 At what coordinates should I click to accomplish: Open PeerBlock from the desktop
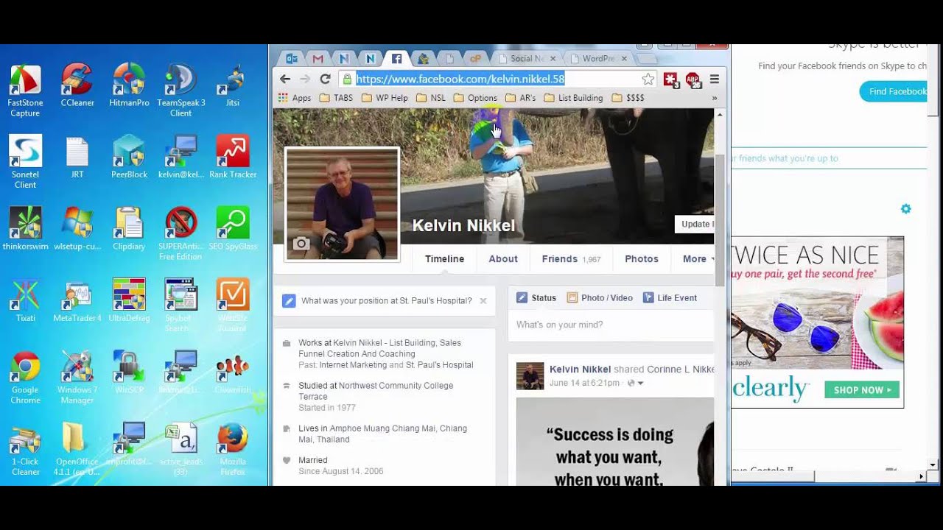point(129,158)
